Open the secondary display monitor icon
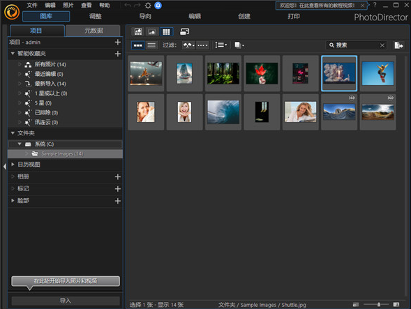Screen dimensions: 411x309 tap(184, 31)
